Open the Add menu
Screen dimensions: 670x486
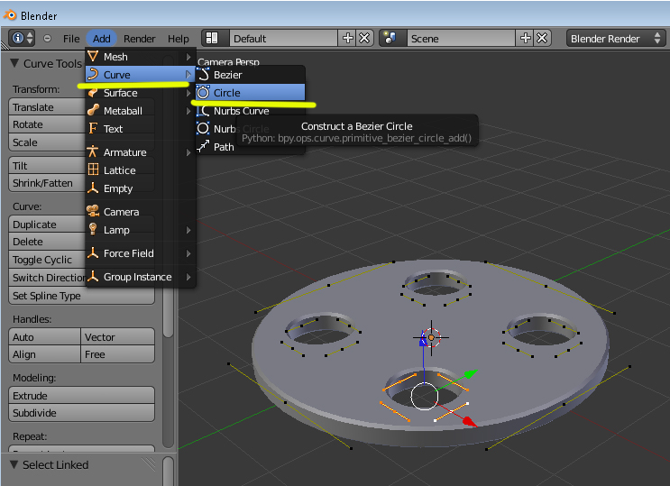(102, 39)
